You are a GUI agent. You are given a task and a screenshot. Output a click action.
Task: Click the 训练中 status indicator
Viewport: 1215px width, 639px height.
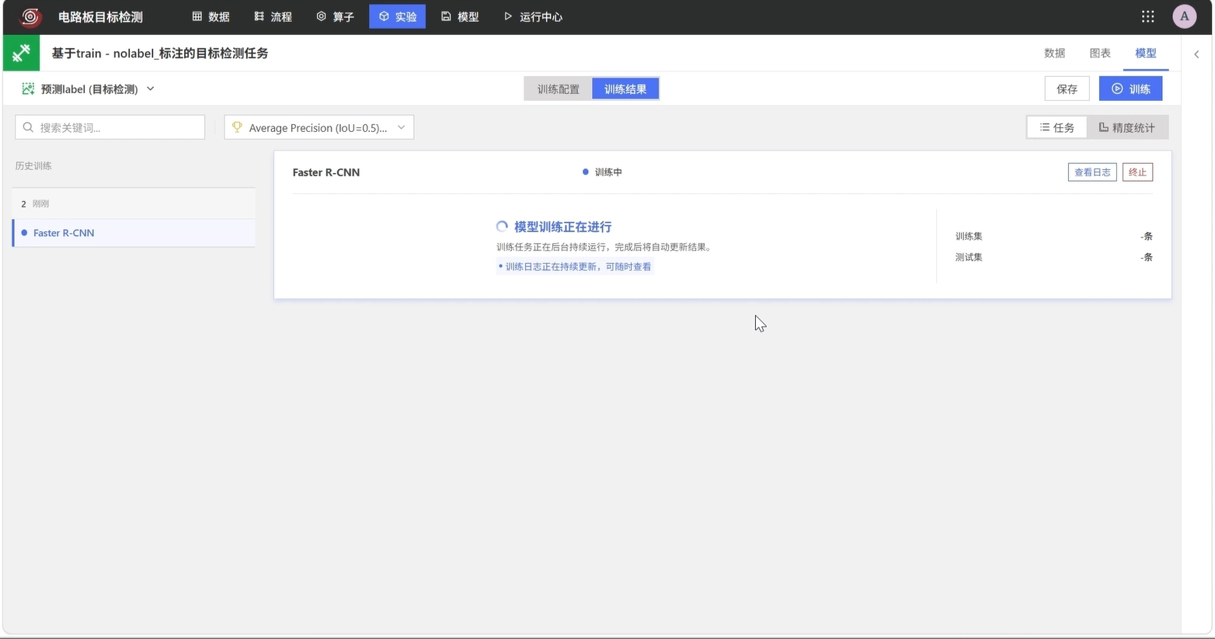pos(602,172)
